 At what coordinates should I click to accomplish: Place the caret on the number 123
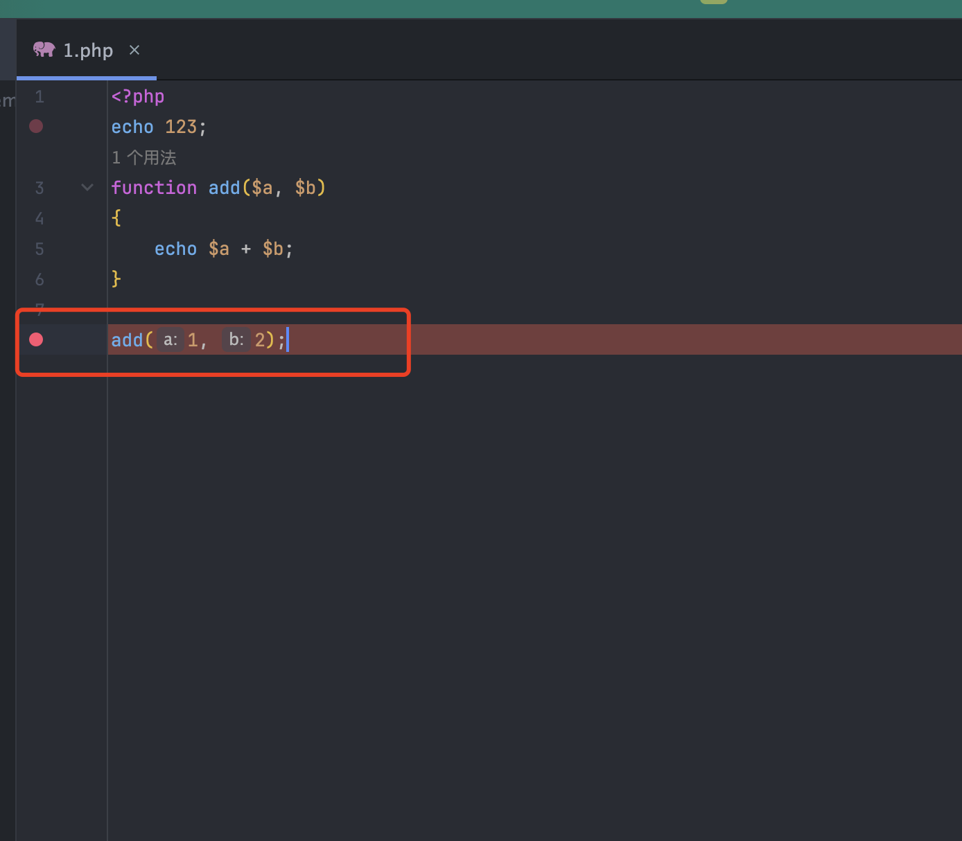point(181,127)
